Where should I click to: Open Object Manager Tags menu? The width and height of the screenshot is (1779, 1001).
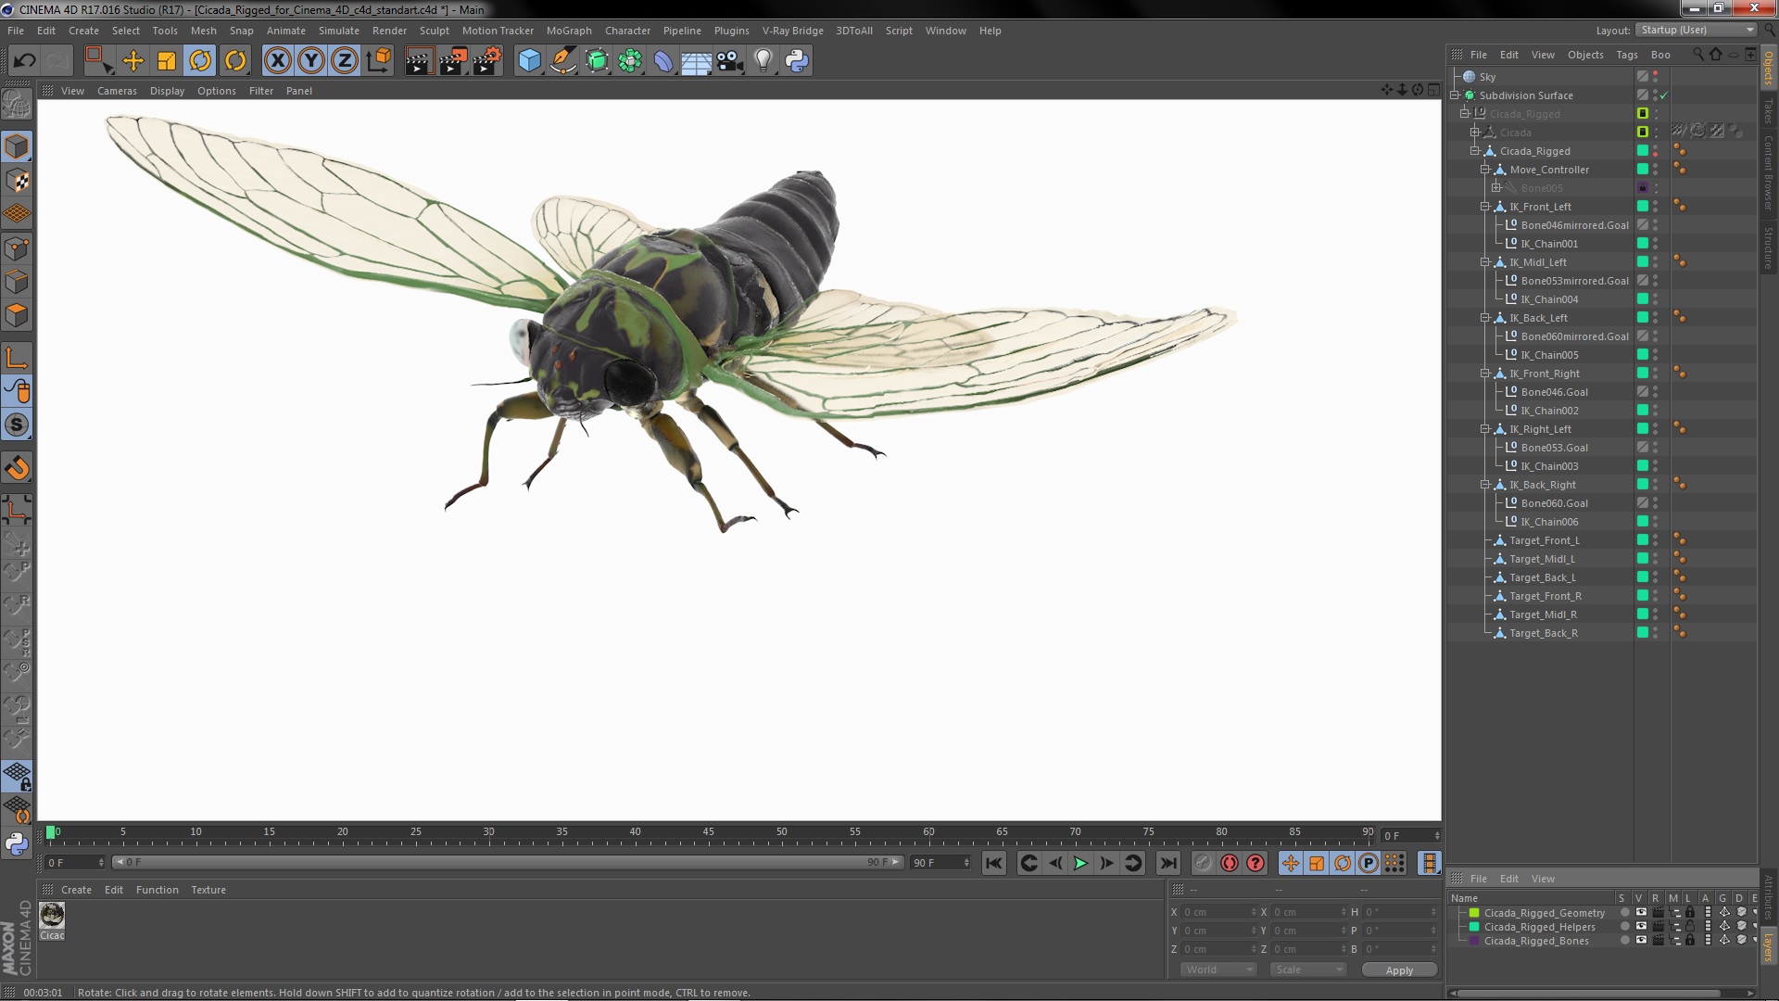[x=1627, y=55]
